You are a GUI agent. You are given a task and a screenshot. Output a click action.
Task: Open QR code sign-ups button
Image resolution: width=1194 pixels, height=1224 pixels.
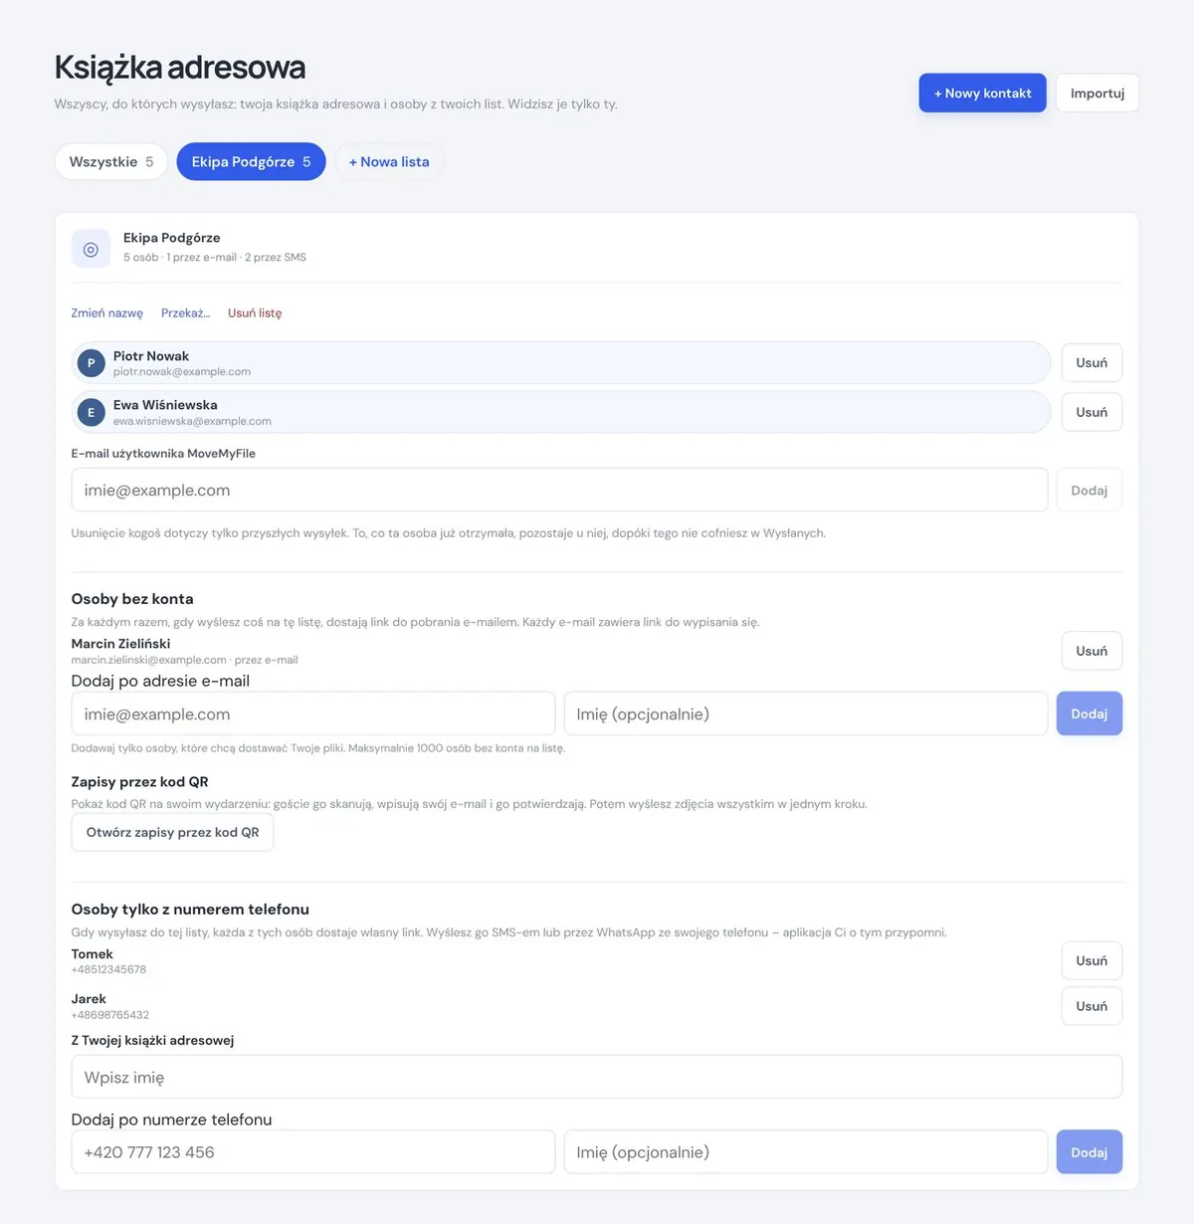[172, 832]
